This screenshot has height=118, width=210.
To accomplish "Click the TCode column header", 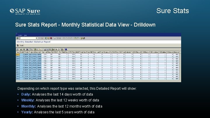I will tap(26, 52).
